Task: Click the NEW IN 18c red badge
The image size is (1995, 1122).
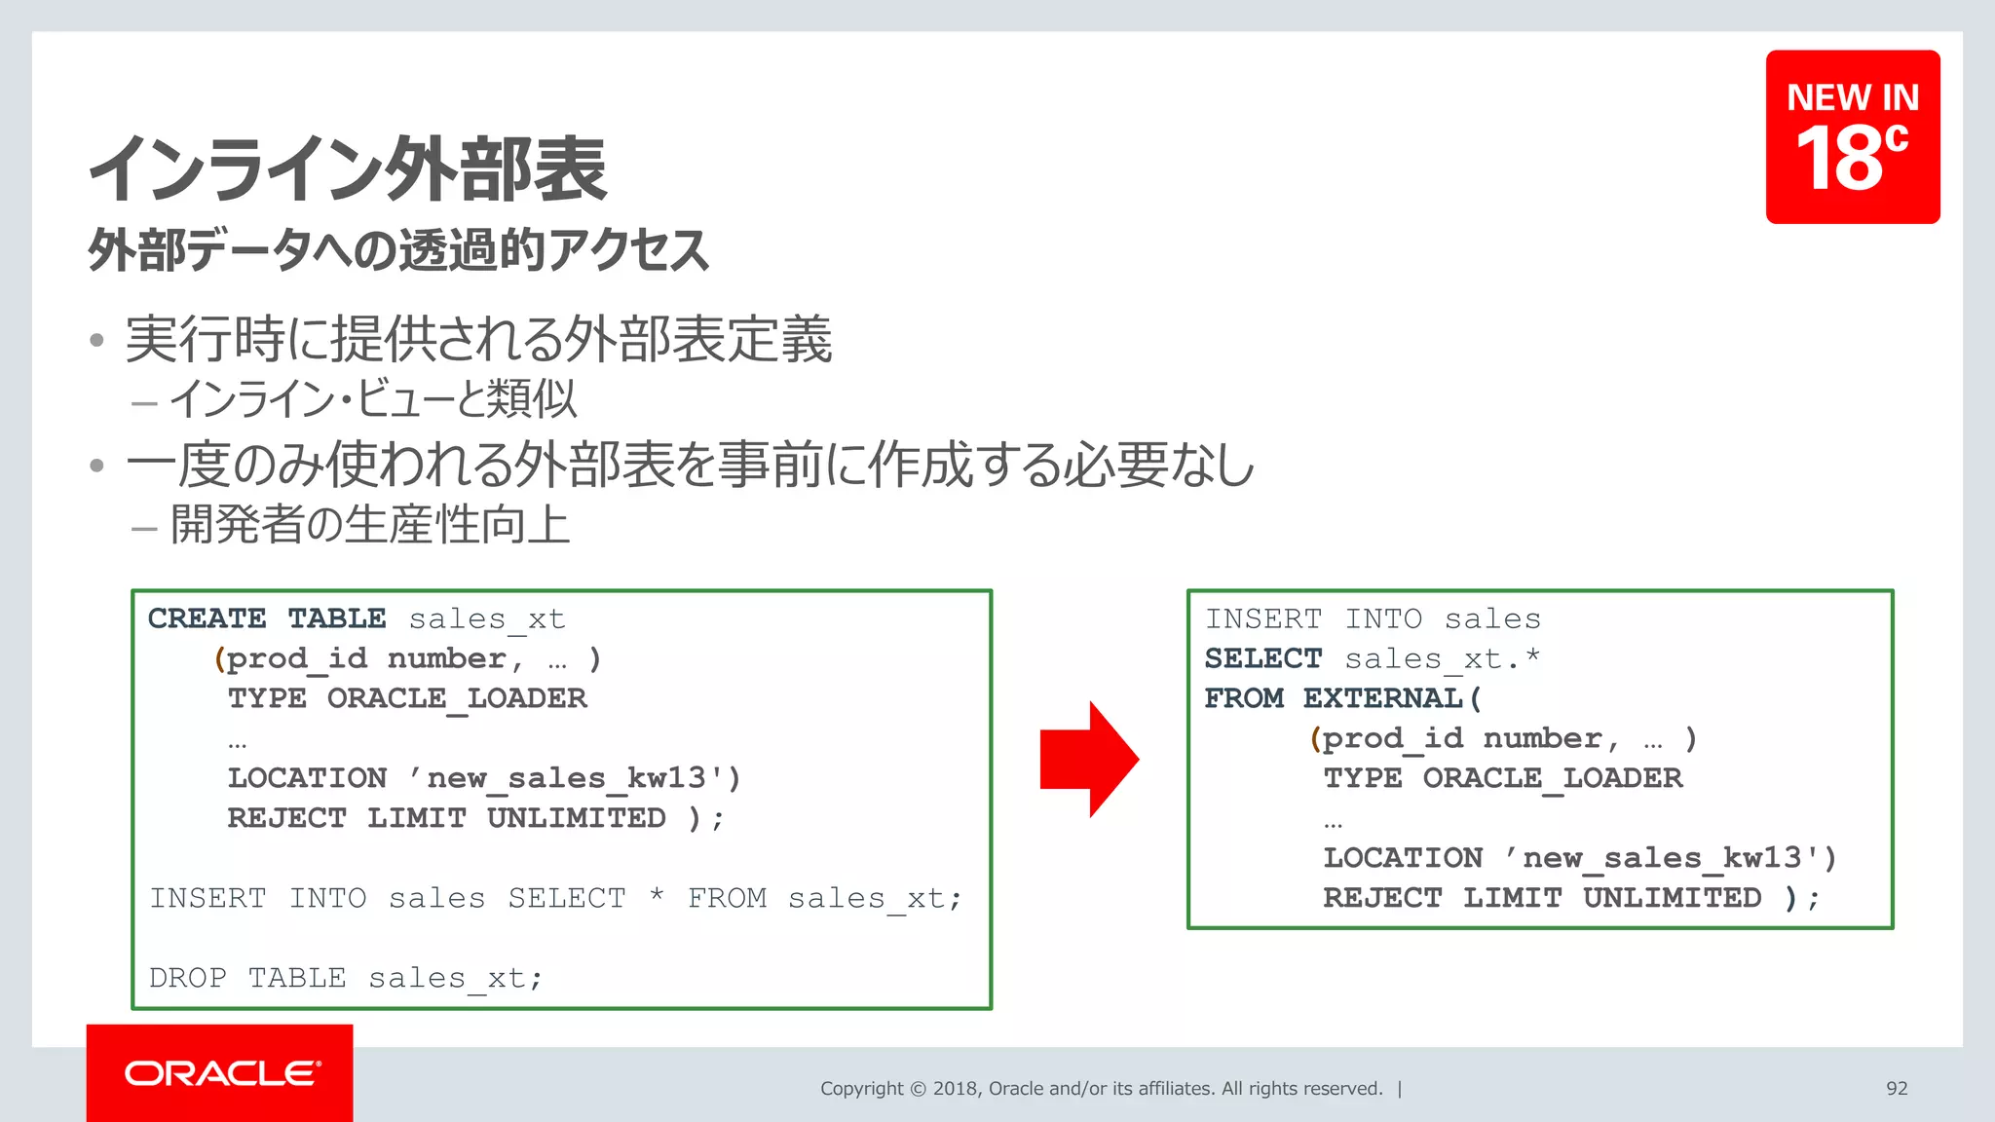Action: point(1853,137)
